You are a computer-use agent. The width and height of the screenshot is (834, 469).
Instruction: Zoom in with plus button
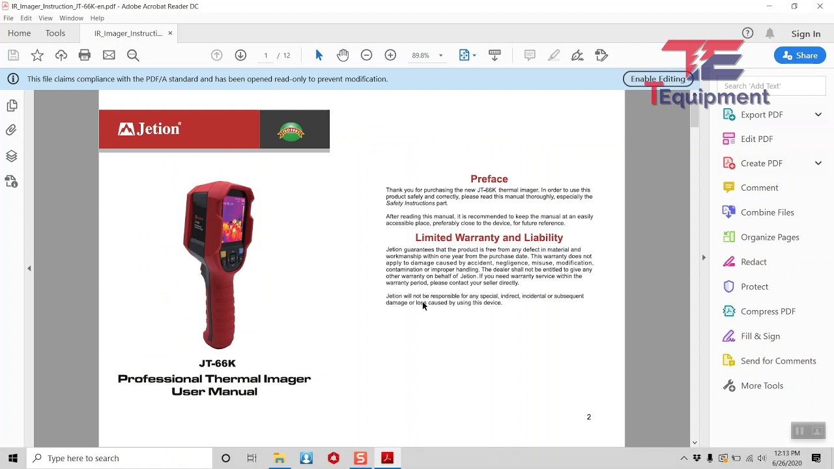point(390,55)
